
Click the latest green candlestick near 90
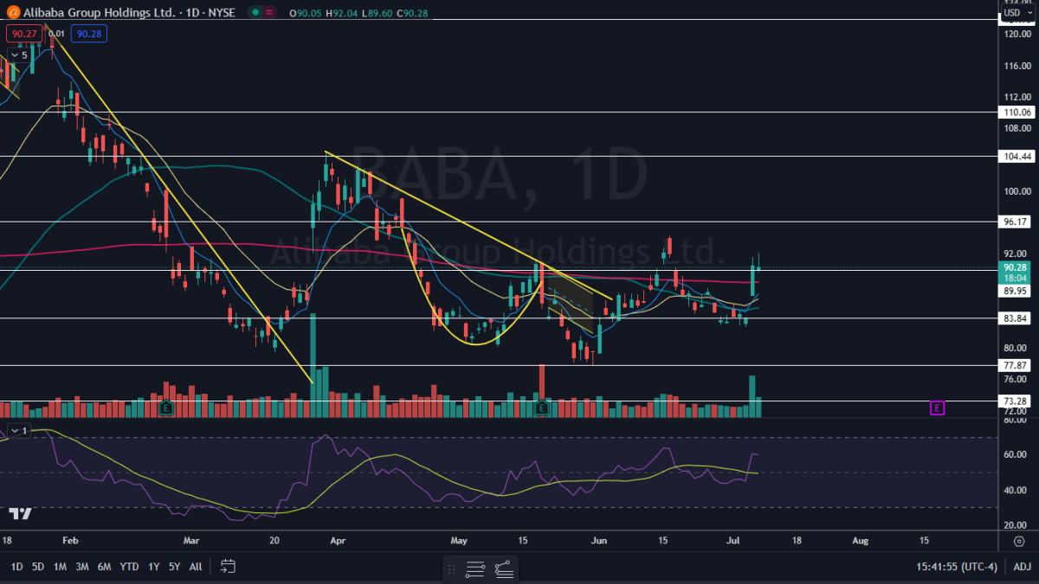pos(758,265)
